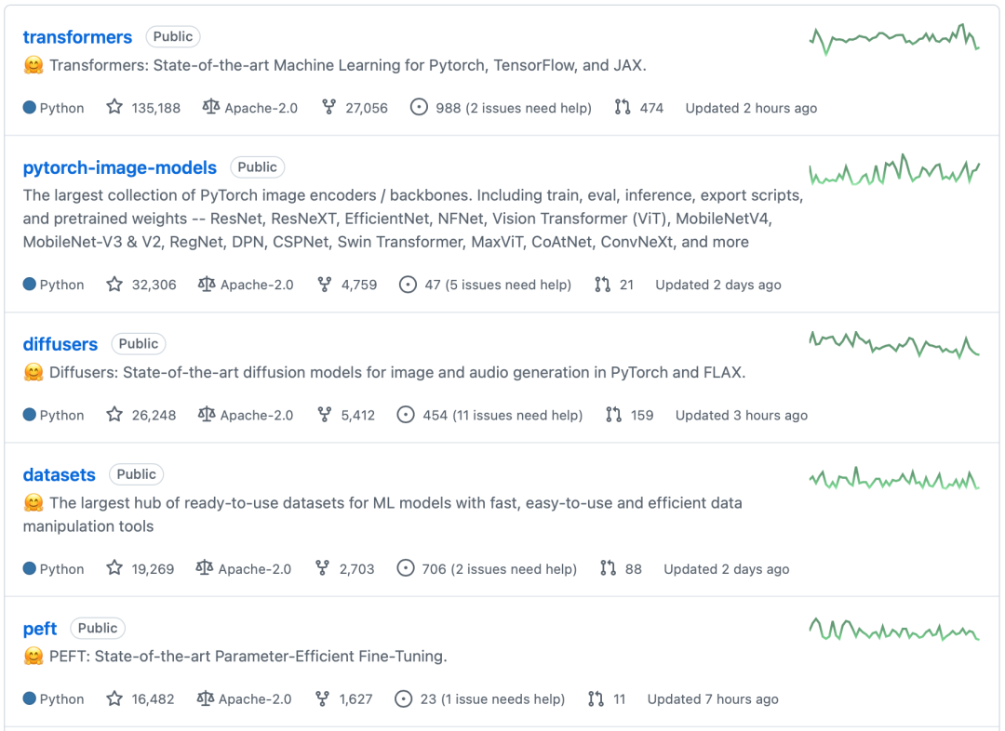Image resolution: width=1005 pixels, height=731 pixels.
Task: Click the fork icon for diffusers repository
Action: tap(325, 415)
